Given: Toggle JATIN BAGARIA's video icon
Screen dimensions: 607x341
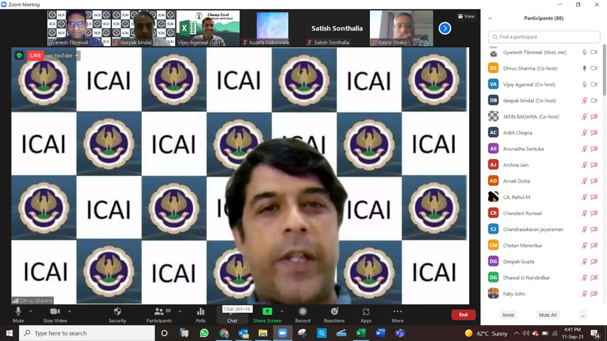Looking at the screenshot, I should [594, 116].
